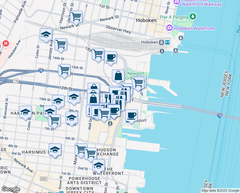Click the Palisade Ave street label
240x193 pixels.
(x=20, y=12)
